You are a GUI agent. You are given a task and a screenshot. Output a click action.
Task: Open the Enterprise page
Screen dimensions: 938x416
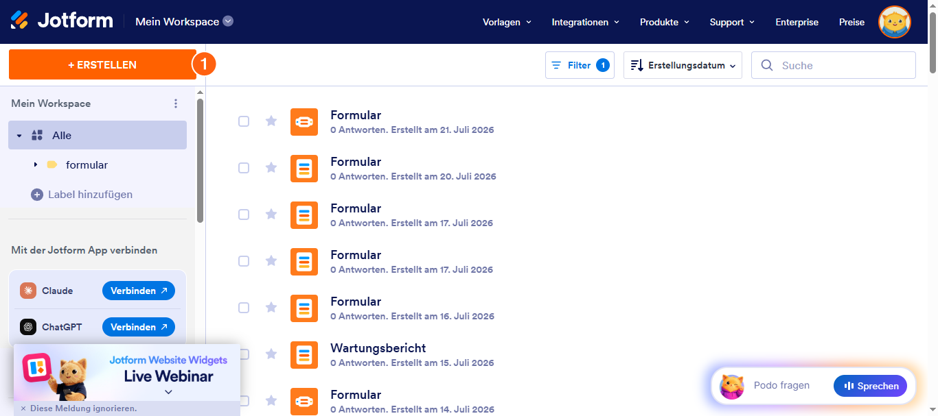[x=797, y=22]
